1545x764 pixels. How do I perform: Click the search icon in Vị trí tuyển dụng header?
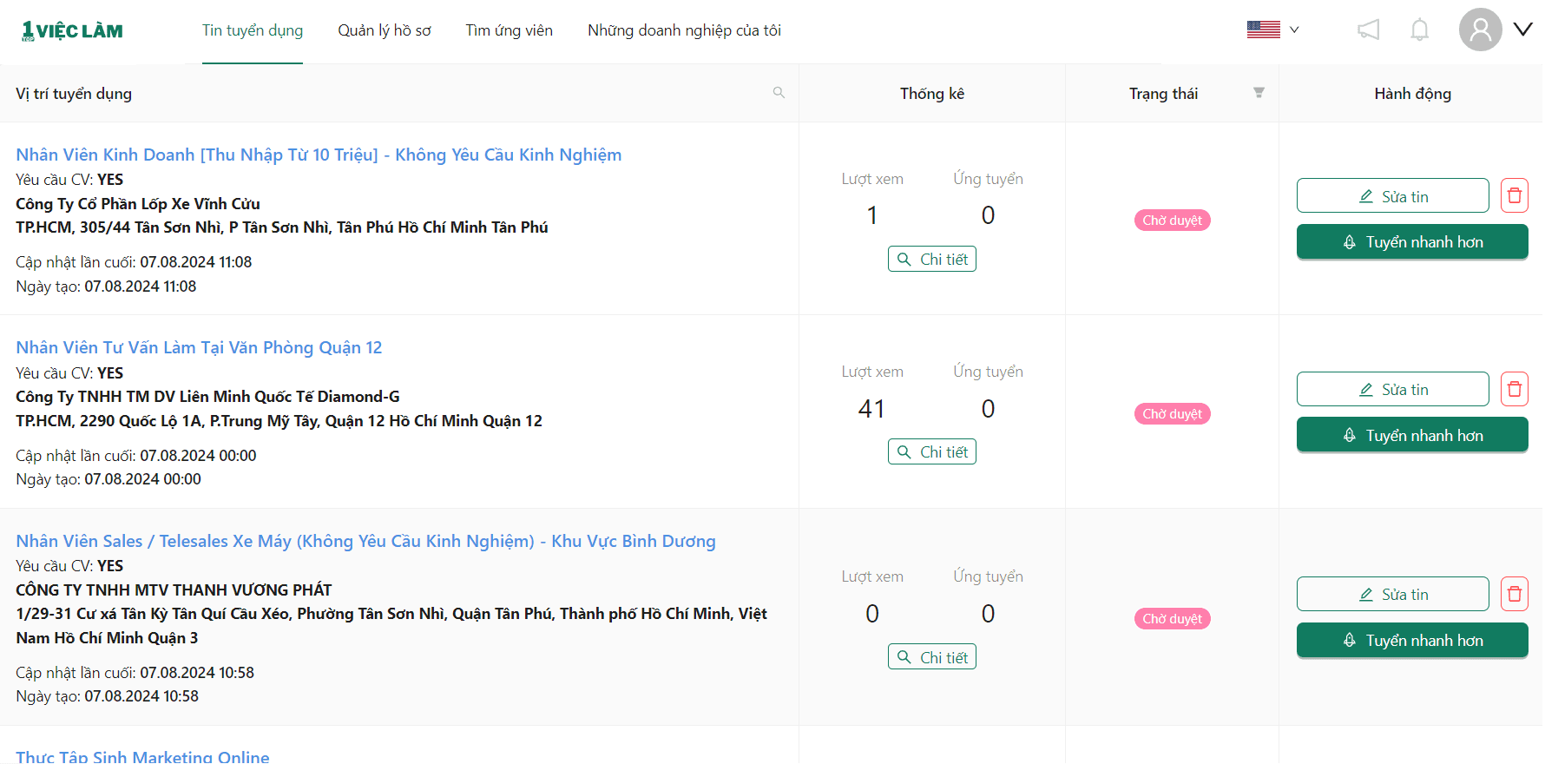779,93
